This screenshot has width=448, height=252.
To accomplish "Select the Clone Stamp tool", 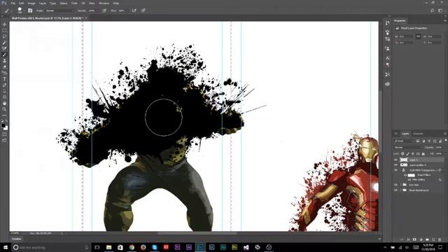I will (4, 61).
